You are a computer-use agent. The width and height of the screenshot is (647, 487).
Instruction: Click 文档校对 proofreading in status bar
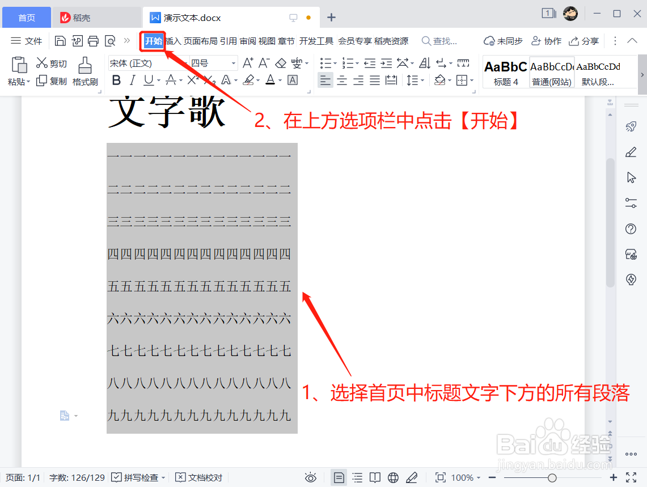(199, 477)
